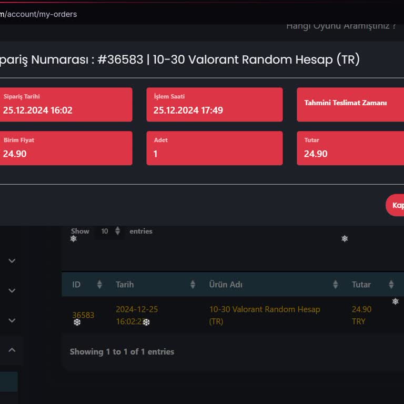Viewport: 404px width, 404px height.
Task: Sort the table by ID column
Action: [x=99, y=285]
